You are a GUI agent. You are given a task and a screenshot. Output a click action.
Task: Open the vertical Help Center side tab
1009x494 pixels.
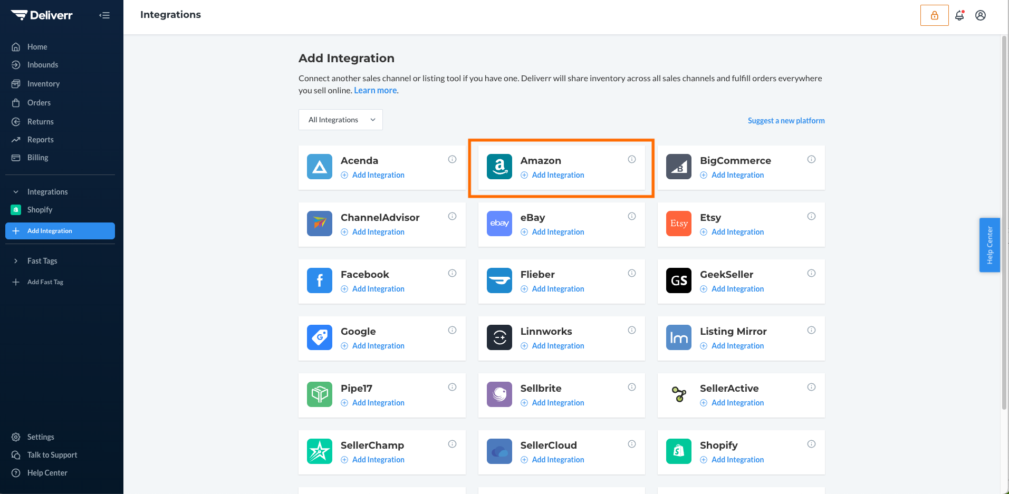click(989, 245)
